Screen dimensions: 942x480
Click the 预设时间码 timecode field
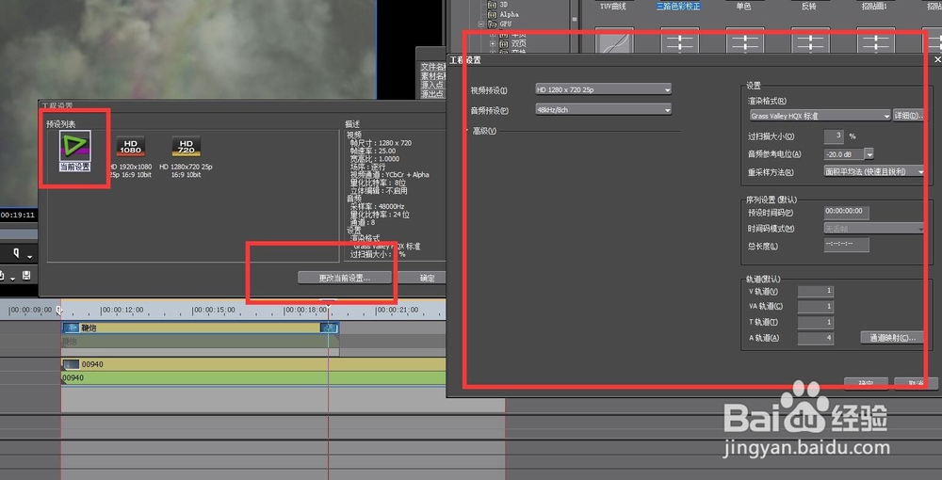click(846, 213)
